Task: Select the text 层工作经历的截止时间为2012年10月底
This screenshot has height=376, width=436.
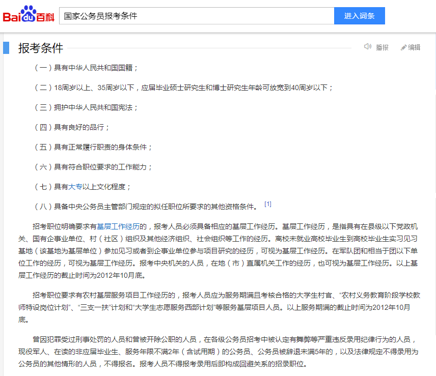Action: coord(81,275)
